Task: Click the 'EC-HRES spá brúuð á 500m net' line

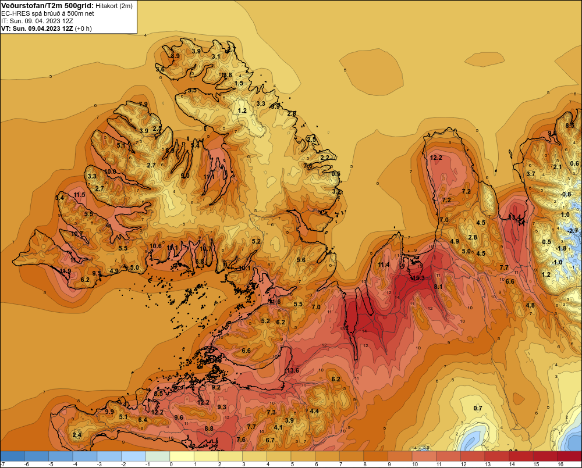Action: click(48, 13)
